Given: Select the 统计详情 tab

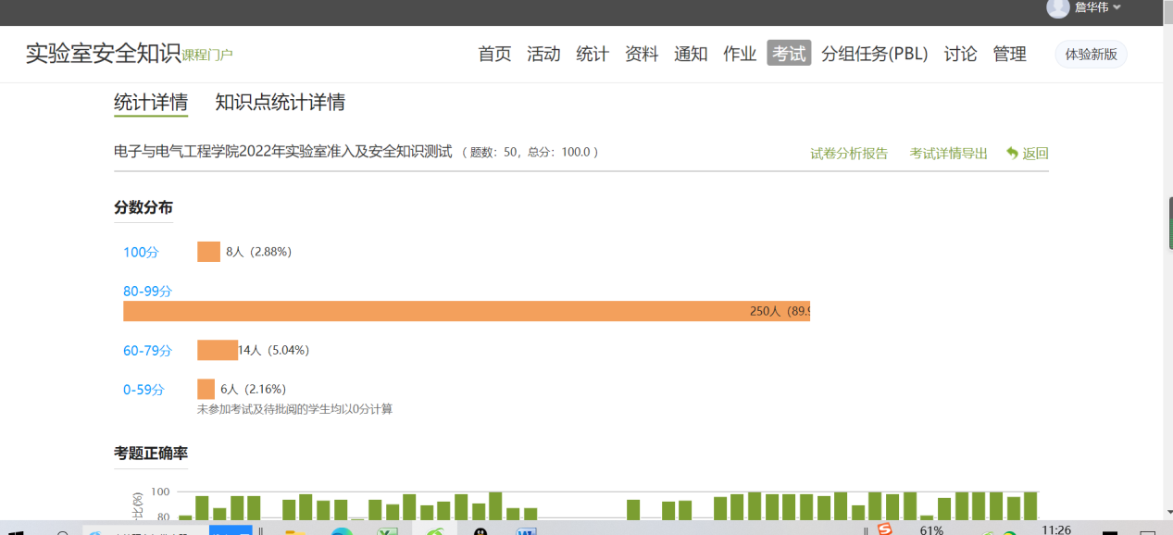Looking at the screenshot, I should tap(151, 102).
